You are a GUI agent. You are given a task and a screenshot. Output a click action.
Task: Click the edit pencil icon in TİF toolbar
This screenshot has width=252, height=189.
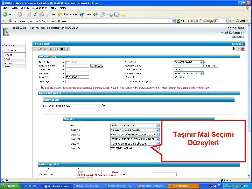tap(40, 49)
